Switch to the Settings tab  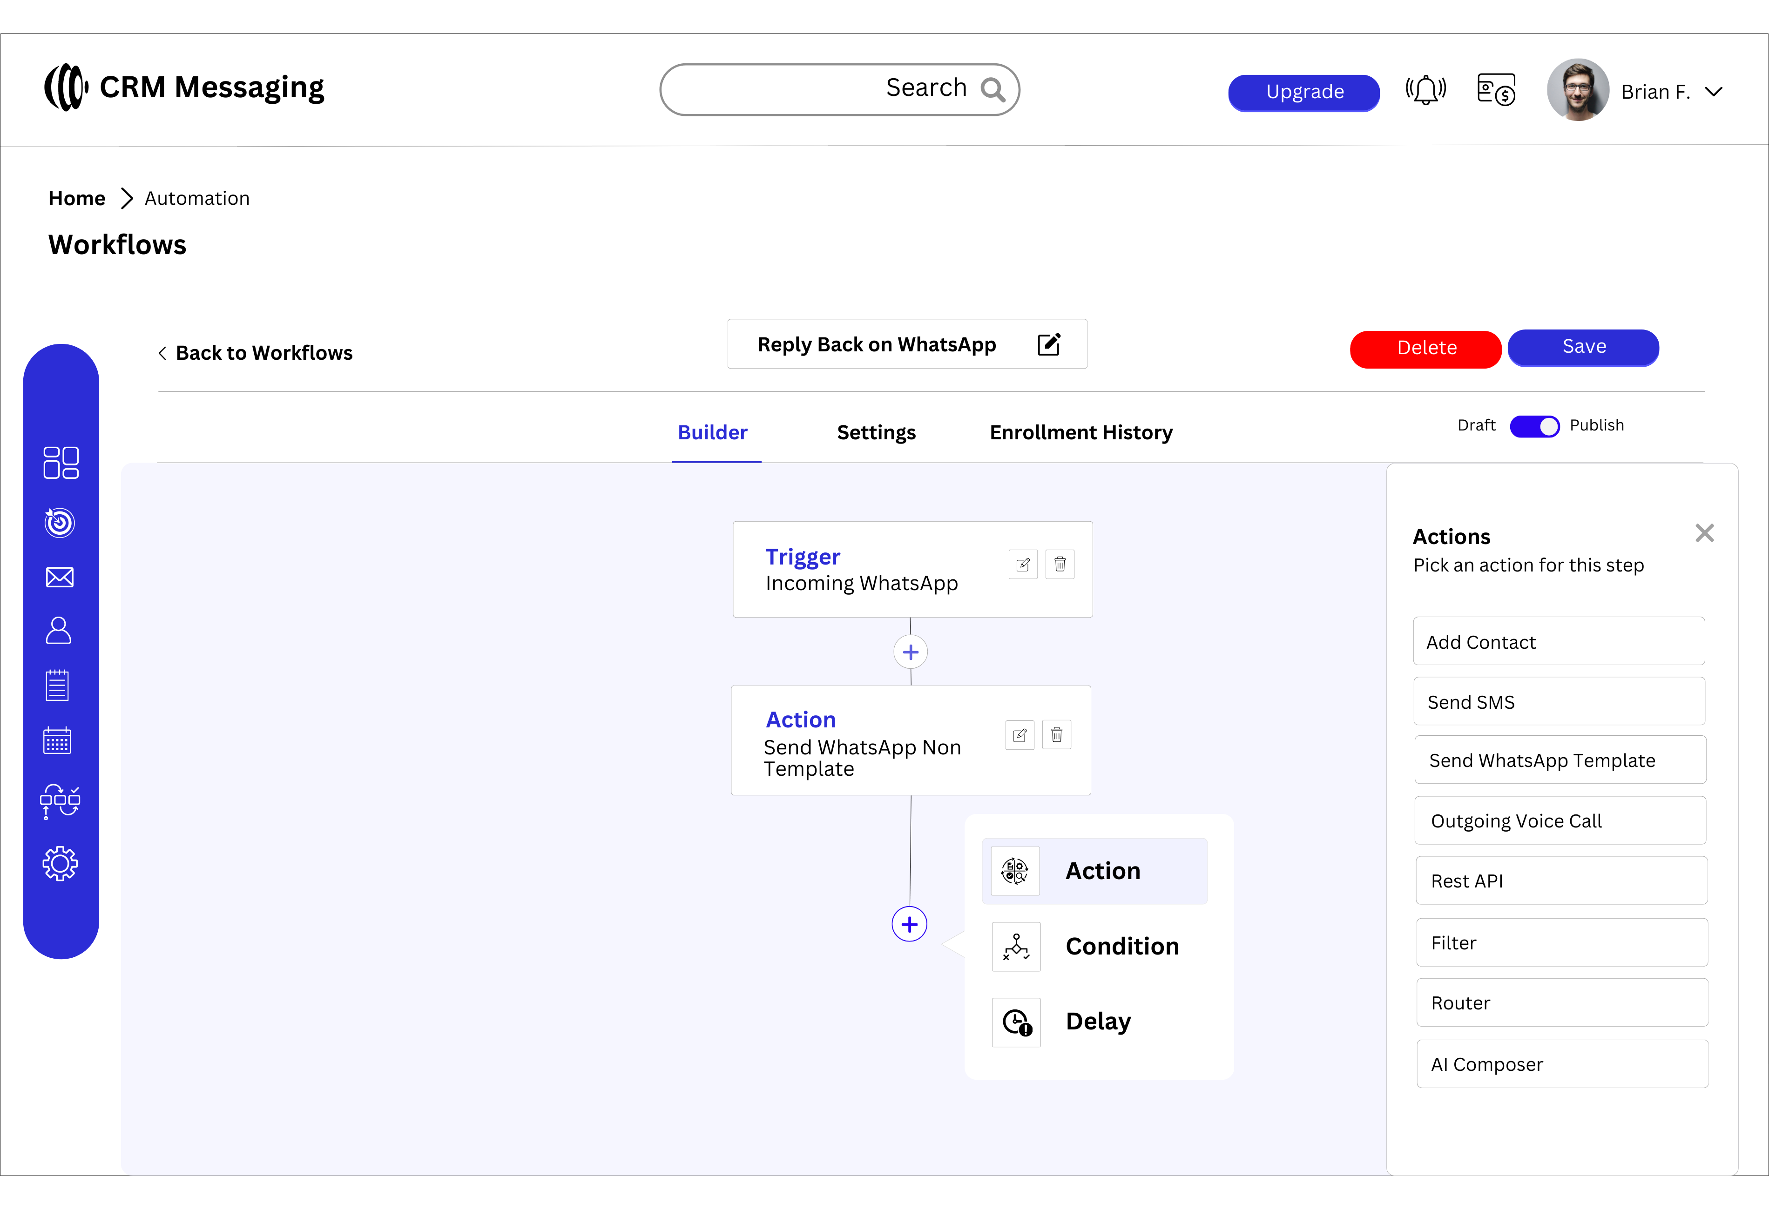[x=876, y=432]
